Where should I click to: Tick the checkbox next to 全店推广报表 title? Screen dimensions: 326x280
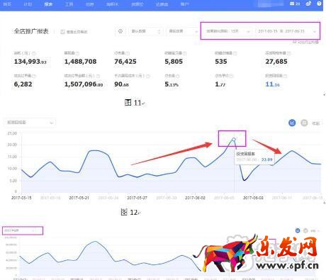click(62, 32)
